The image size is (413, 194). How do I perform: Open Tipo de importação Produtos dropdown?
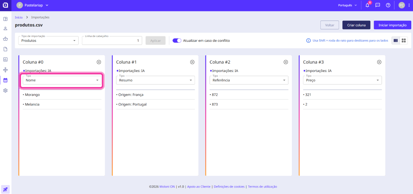coord(49,40)
